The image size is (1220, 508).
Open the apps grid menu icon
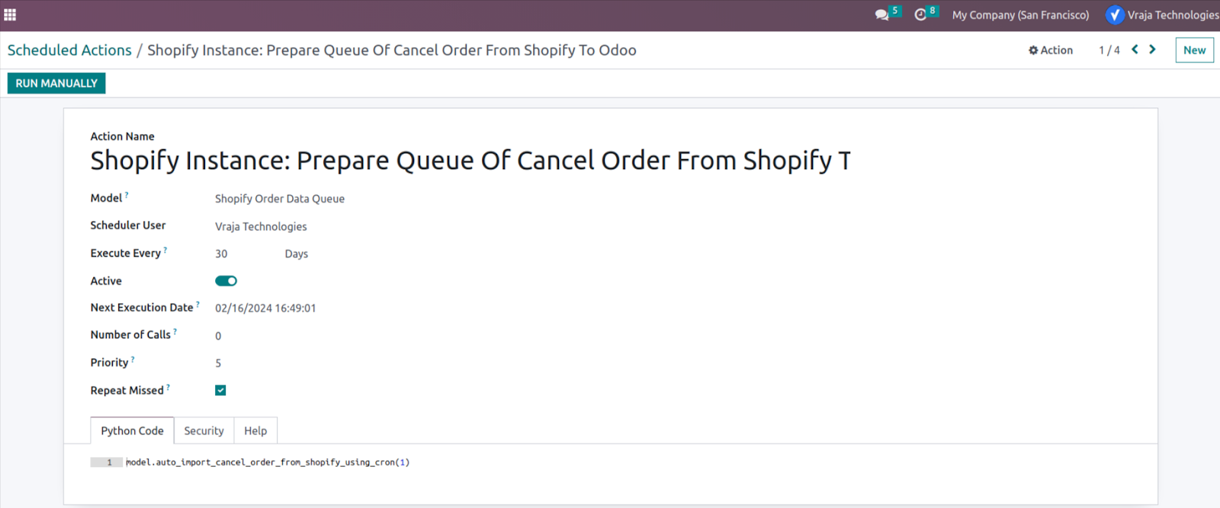tap(10, 14)
